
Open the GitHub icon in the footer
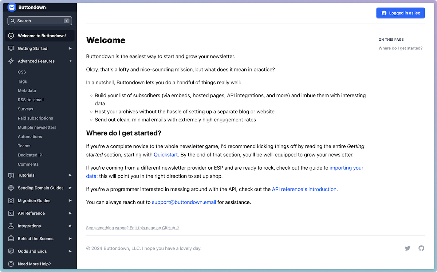[421, 248]
